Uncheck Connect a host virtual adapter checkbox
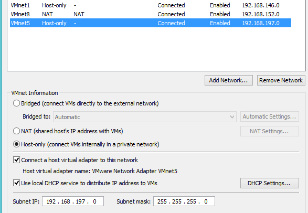 16,160
